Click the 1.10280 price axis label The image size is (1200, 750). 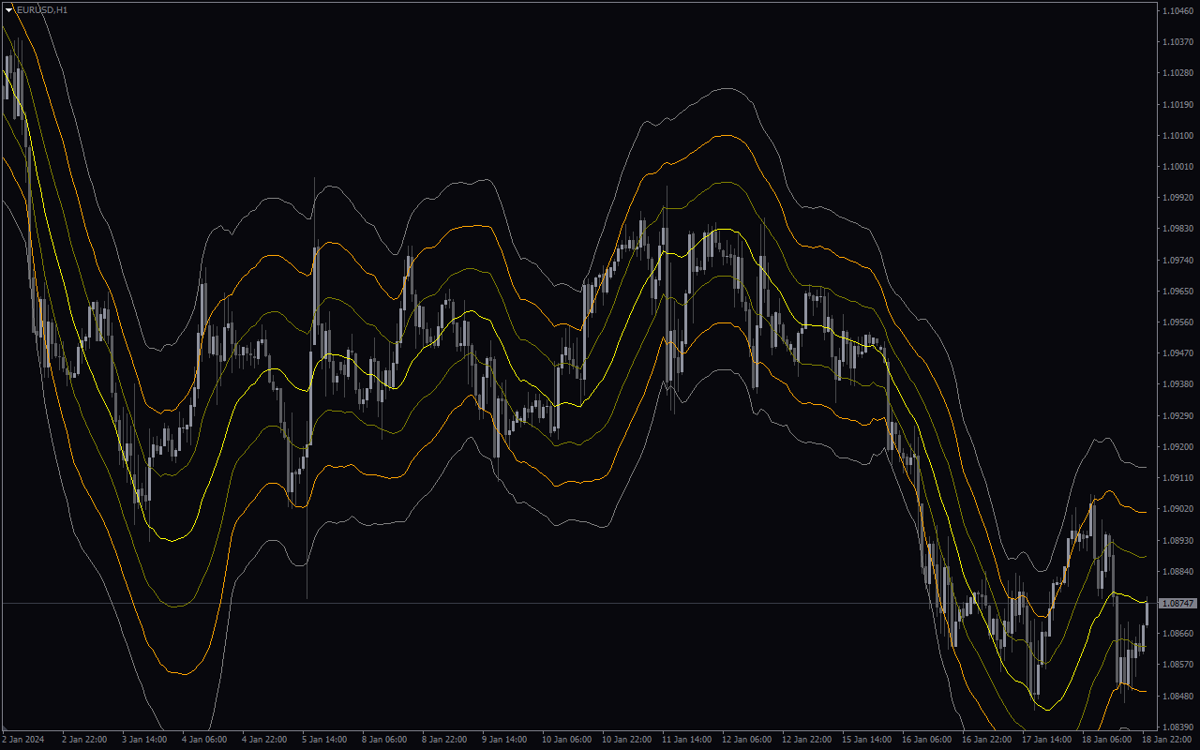1177,73
